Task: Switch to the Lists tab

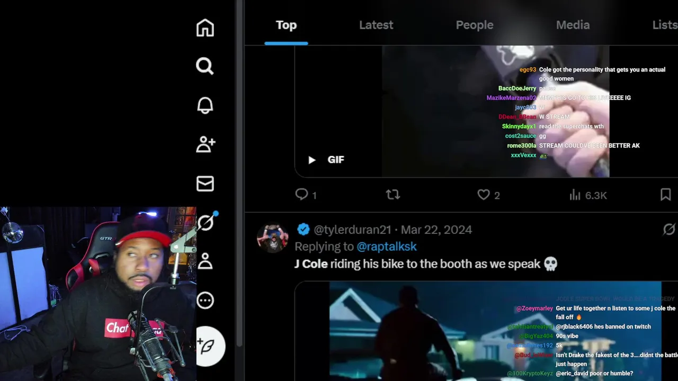Action: click(x=665, y=25)
